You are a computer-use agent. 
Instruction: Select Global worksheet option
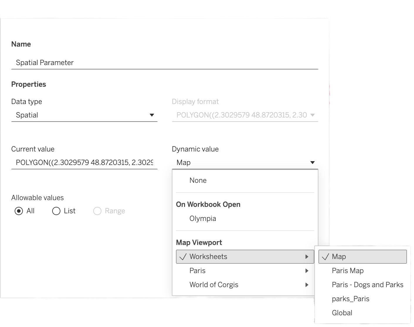[342, 313]
